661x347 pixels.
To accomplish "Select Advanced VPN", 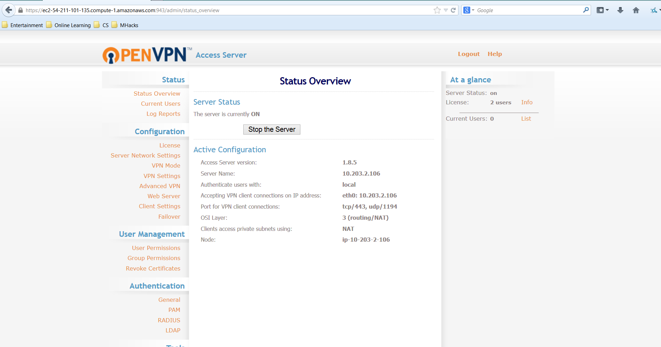I will 160,186.
